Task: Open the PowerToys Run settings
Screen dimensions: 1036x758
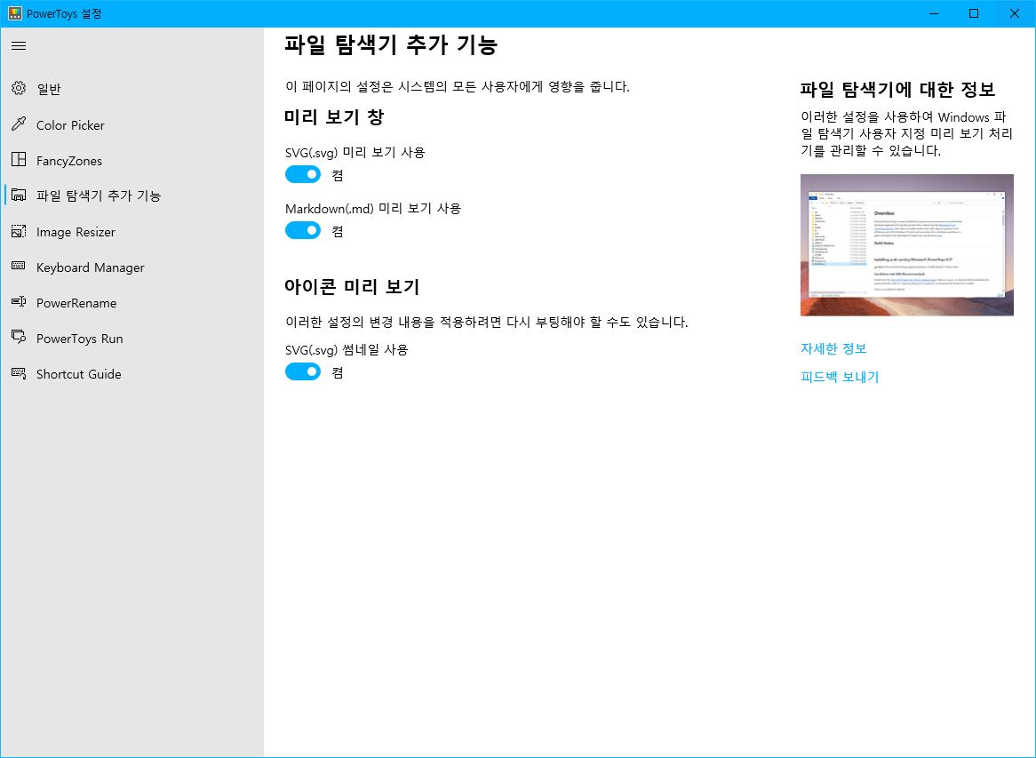Action: coord(132,339)
